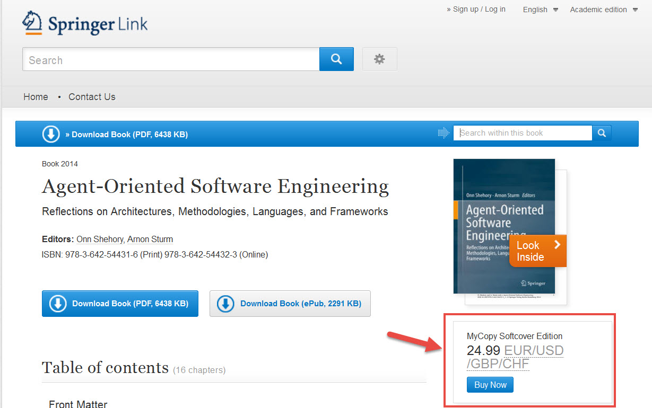
Task: Click the book cover thumbnail
Action: (504, 226)
